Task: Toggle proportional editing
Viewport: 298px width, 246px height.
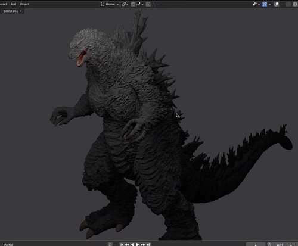Action: pos(148,4)
